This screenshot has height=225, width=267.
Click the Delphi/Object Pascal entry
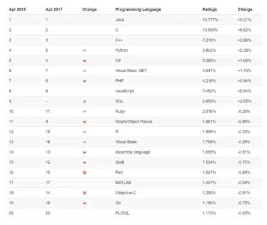click(133, 121)
